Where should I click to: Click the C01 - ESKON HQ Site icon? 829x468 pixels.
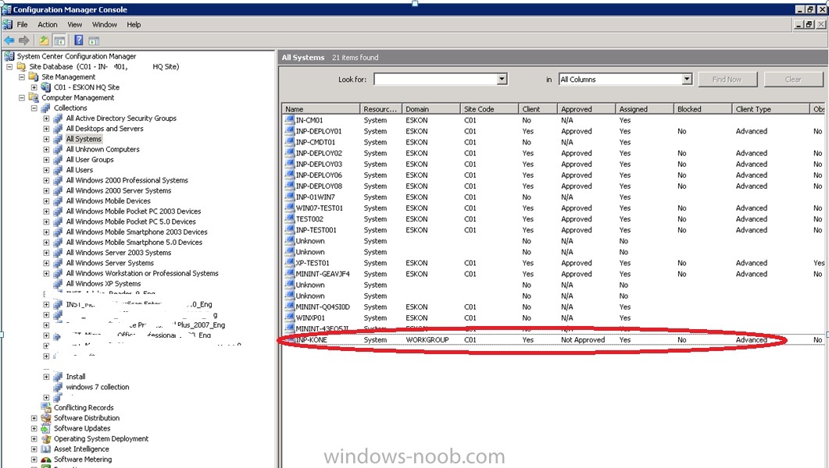[46, 87]
